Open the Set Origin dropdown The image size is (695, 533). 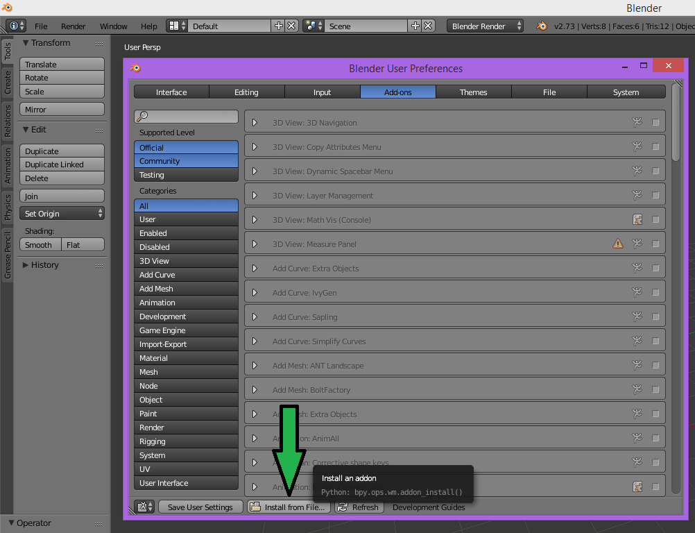[62, 213]
